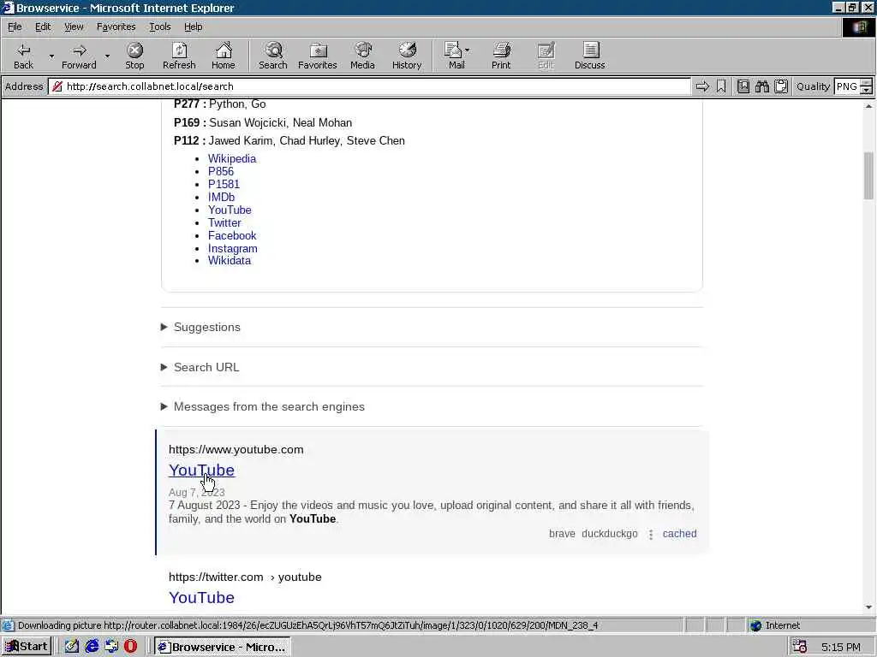
Task: Refresh the current page
Action: click(x=179, y=56)
